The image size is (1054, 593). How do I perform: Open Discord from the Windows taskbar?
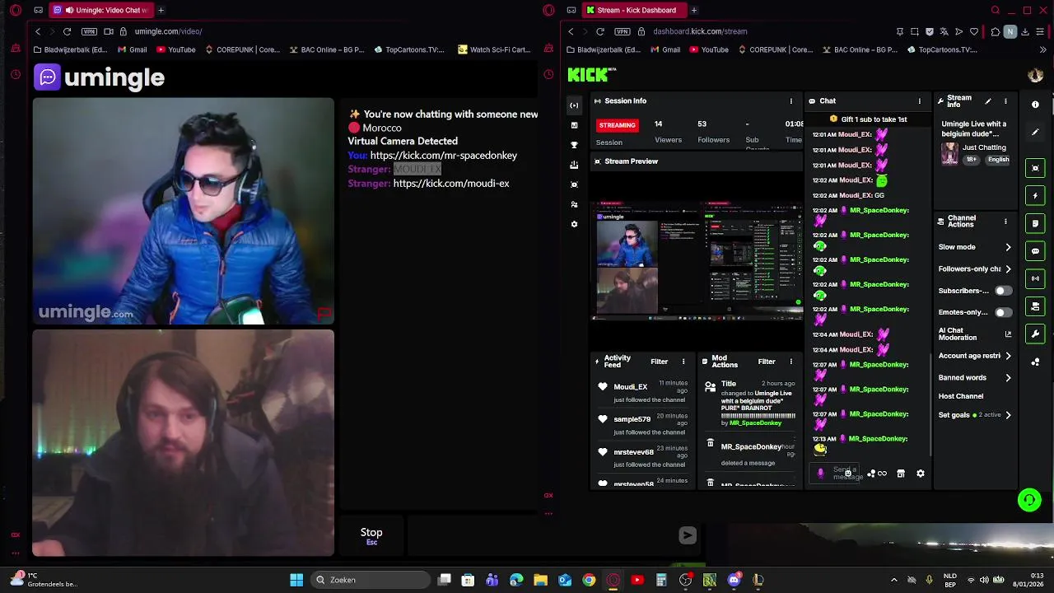734,580
